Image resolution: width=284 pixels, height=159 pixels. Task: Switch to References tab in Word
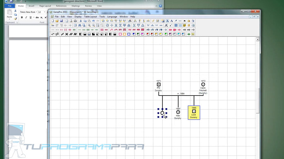[x=61, y=6]
